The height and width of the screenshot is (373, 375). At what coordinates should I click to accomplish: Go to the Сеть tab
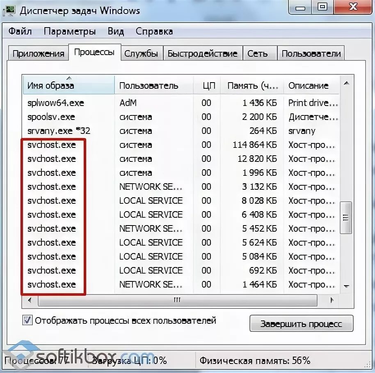(260, 53)
